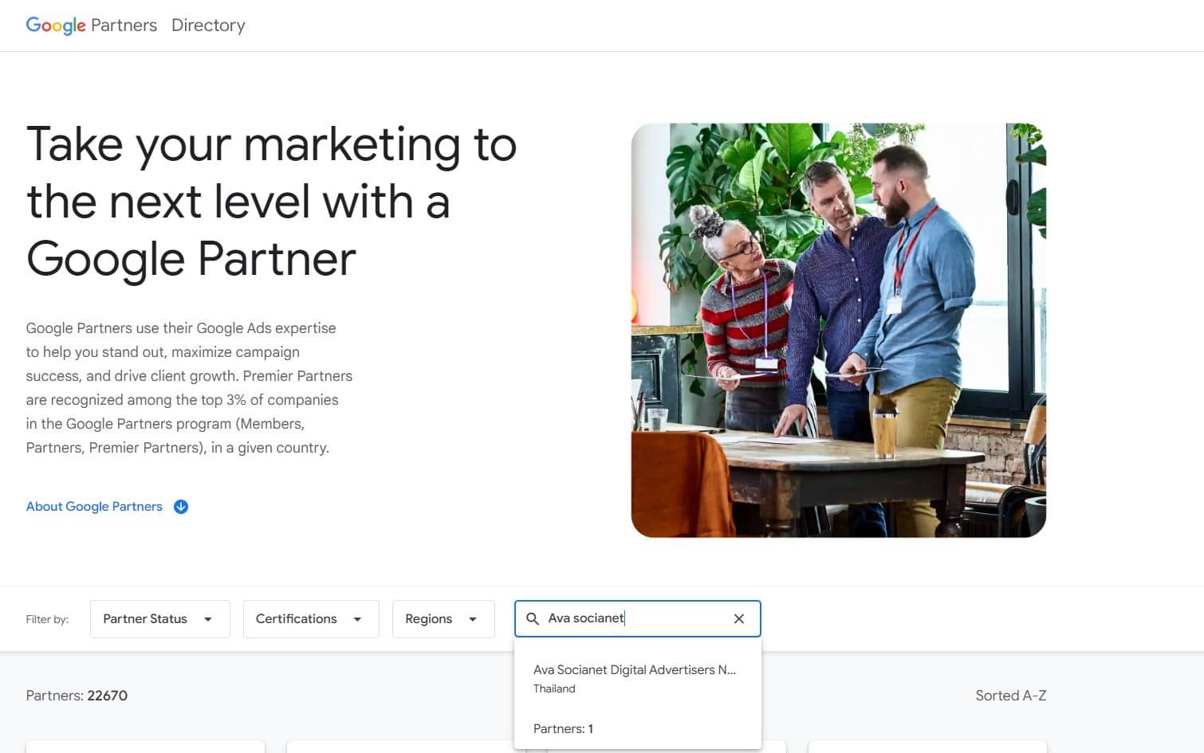Click inside the 'Ava socianet' search field

tap(638, 618)
